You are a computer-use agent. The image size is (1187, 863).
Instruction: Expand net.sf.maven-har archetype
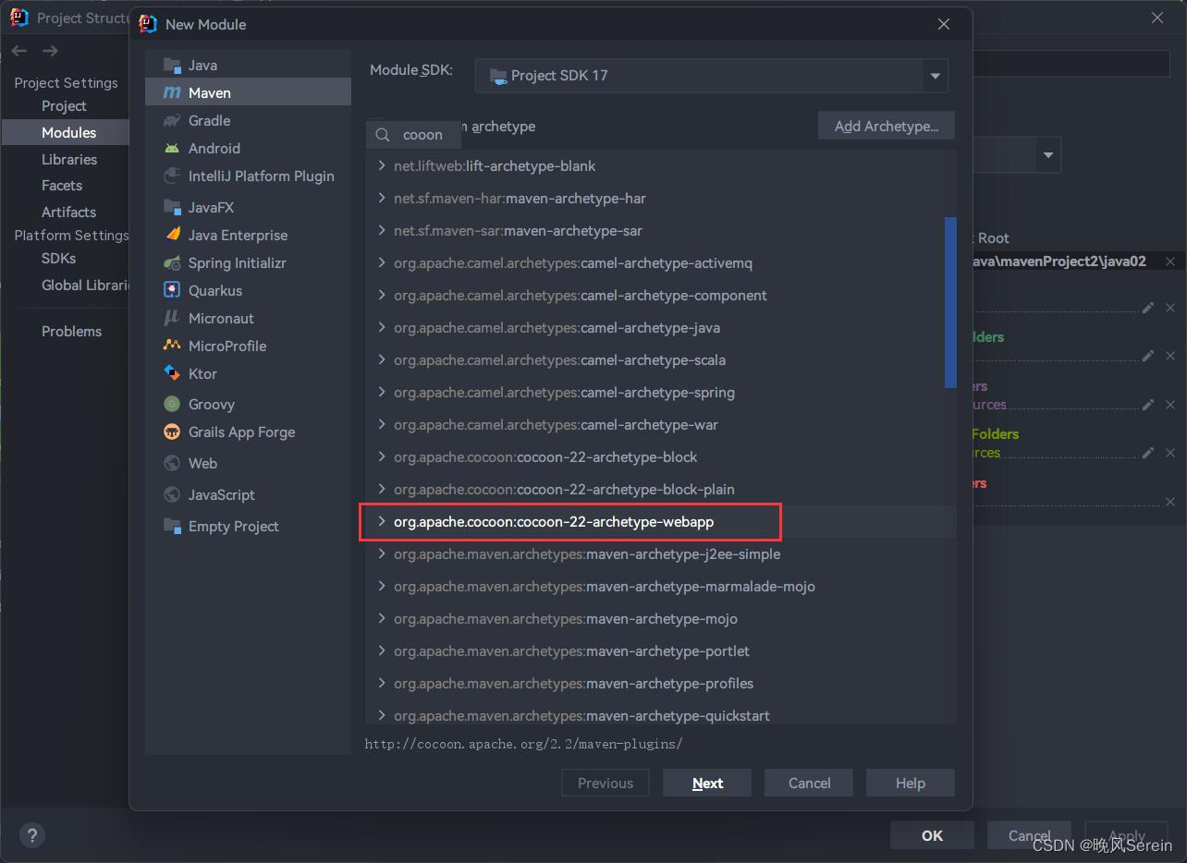[381, 198]
